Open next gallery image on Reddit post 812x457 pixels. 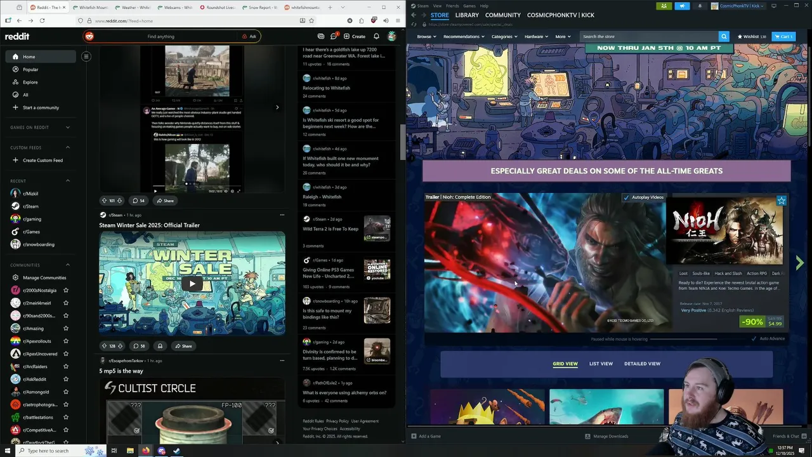tap(277, 107)
